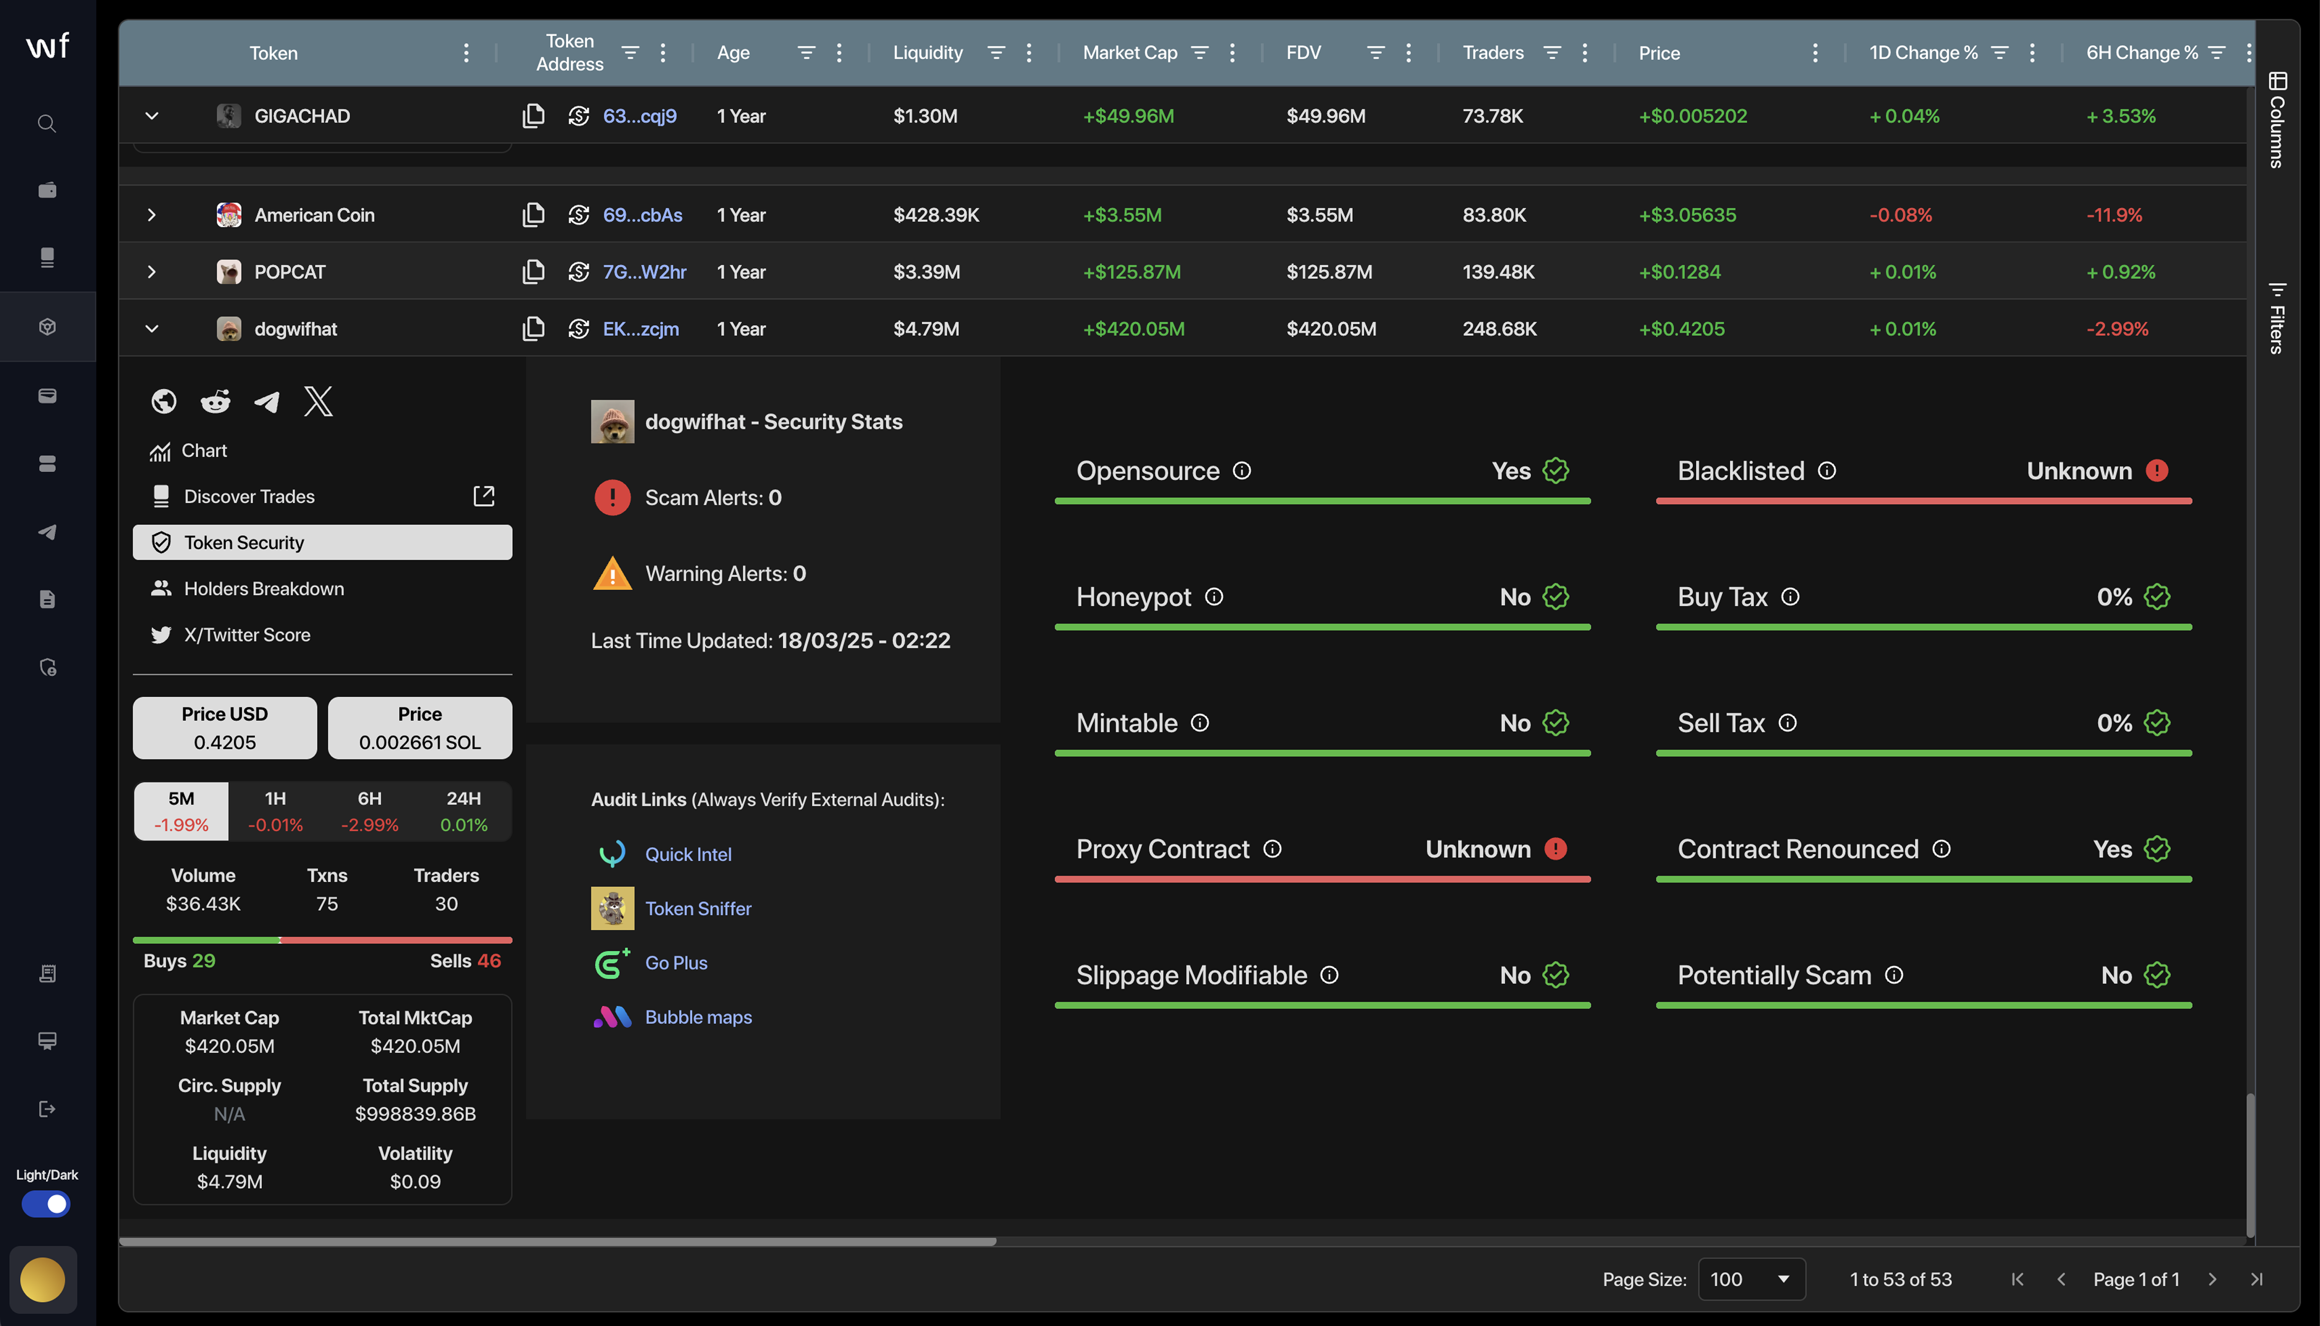The image size is (2320, 1326).
Task: Copy GIGACHAD token address icon
Action: [534, 116]
